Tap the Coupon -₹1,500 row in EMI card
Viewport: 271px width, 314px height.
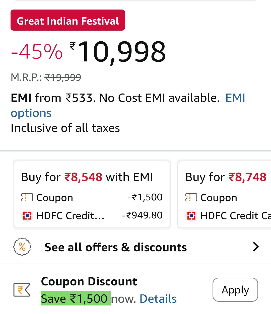pyautogui.click(x=92, y=198)
